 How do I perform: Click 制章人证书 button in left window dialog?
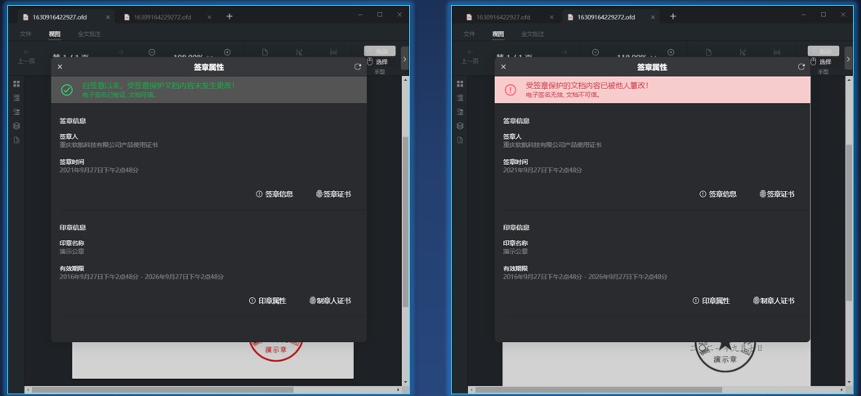[x=329, y=300]
